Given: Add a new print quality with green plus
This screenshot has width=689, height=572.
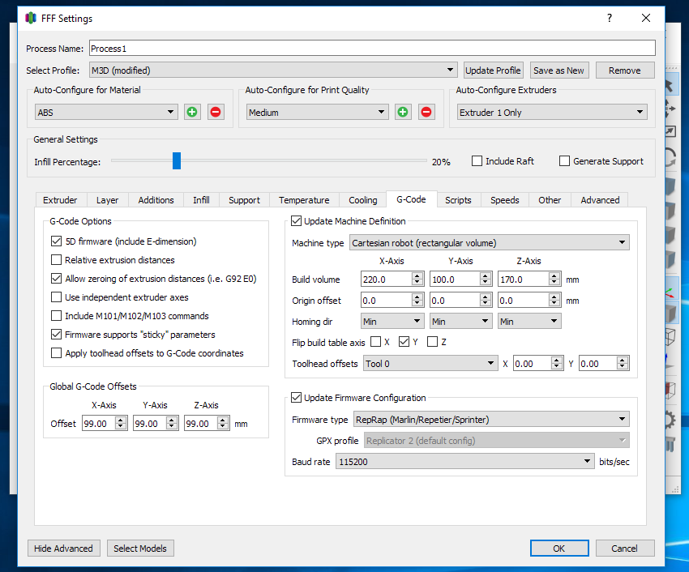Looking at the screenshot, I should (403, 112).
